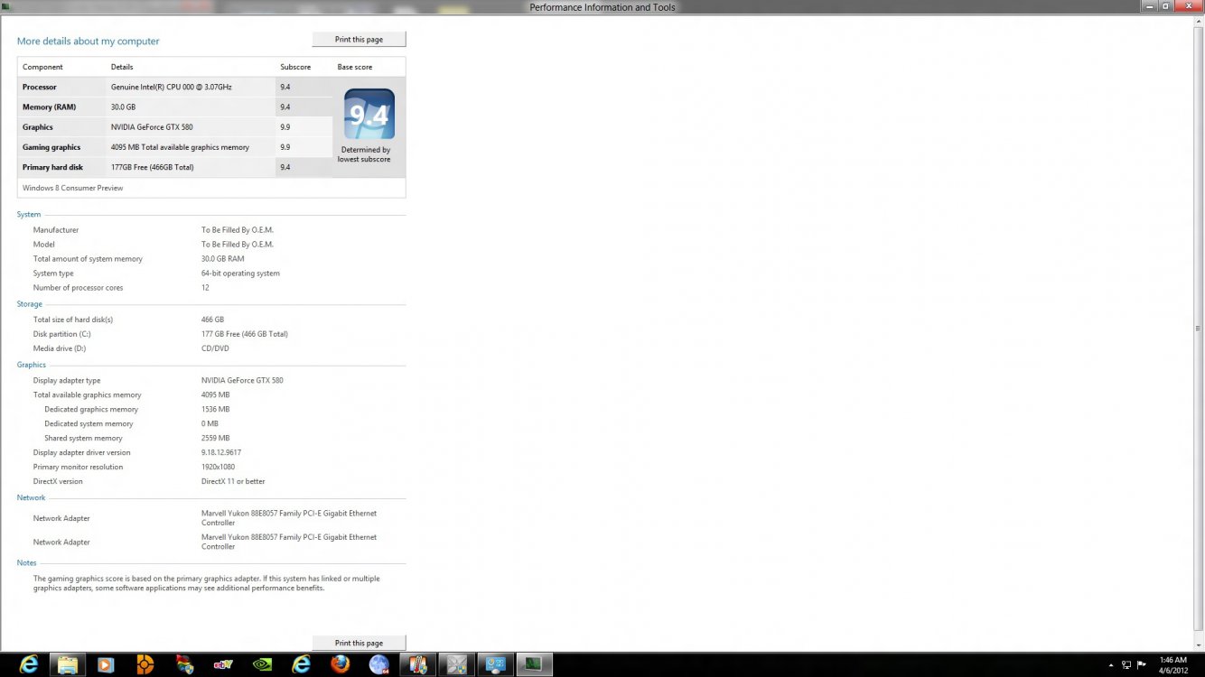The height and width of the screenshot is (677, 1205).
Task: Click 'Number of processor cores' label
Action: pos(78,287)
